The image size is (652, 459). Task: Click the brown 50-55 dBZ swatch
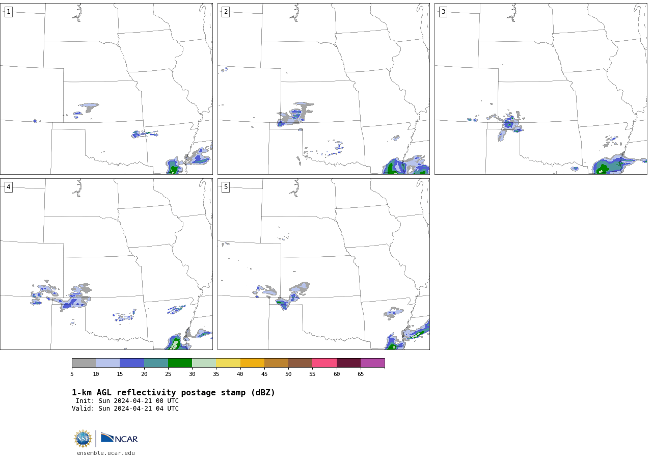(300, 363)
